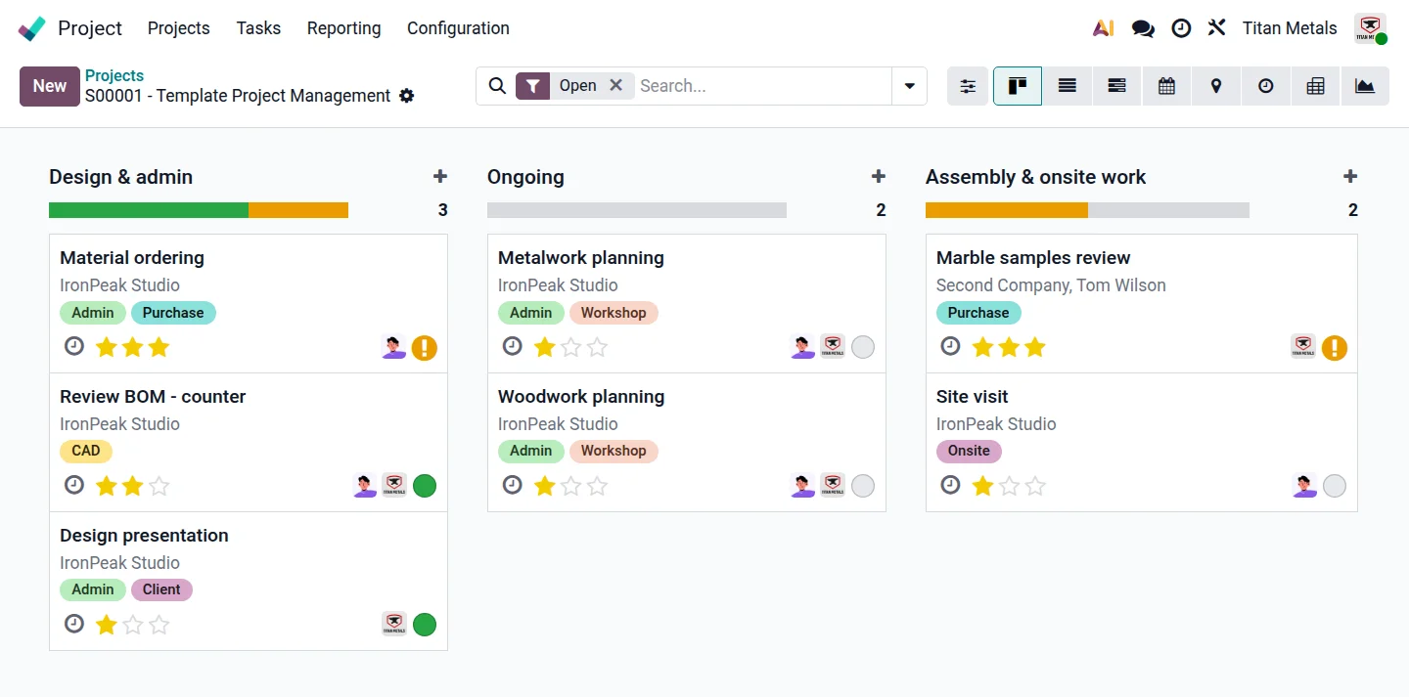Expand the search options dropdown arrow
This screenshot has width=1409, height=697.
(909, 86)
